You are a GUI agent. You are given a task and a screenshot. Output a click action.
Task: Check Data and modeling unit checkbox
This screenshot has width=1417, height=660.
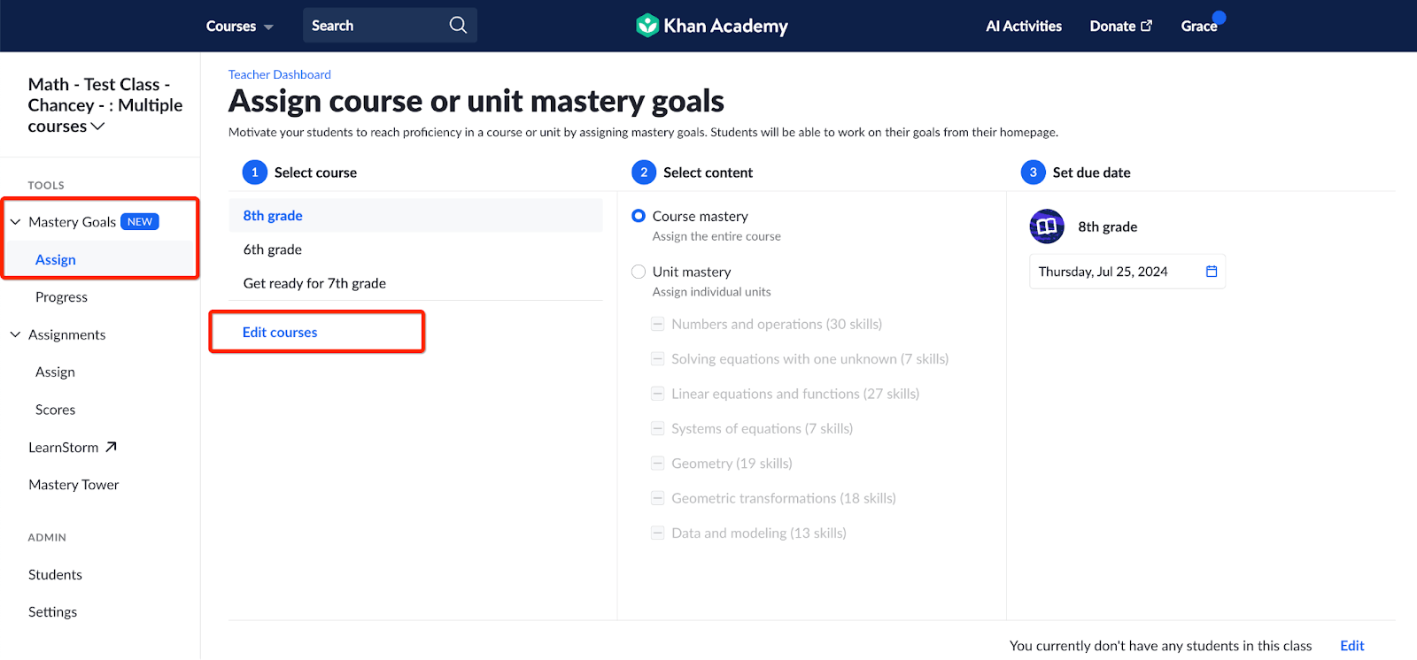coord(658,533)
